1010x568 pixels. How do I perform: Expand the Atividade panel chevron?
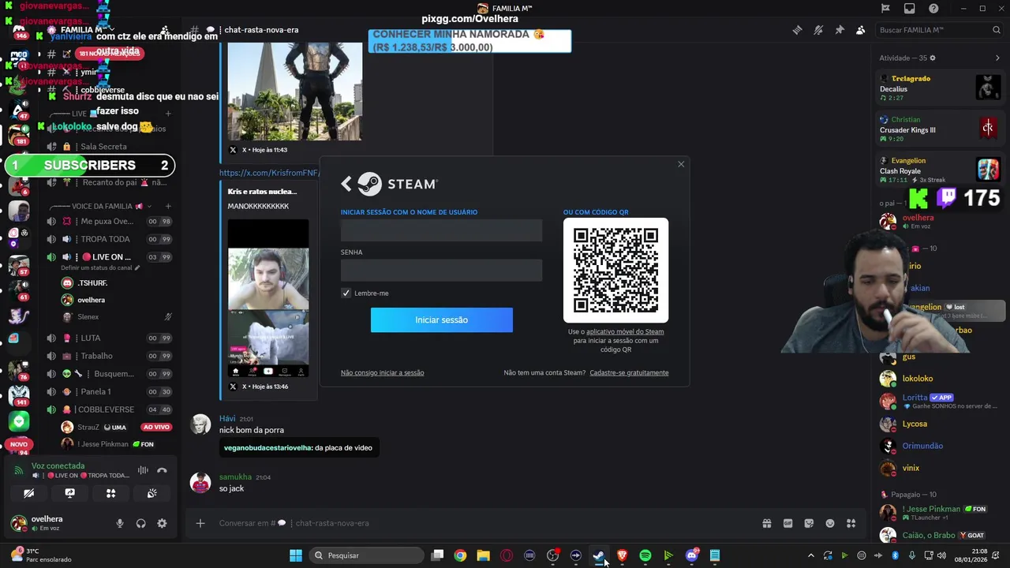pos(997,58)
